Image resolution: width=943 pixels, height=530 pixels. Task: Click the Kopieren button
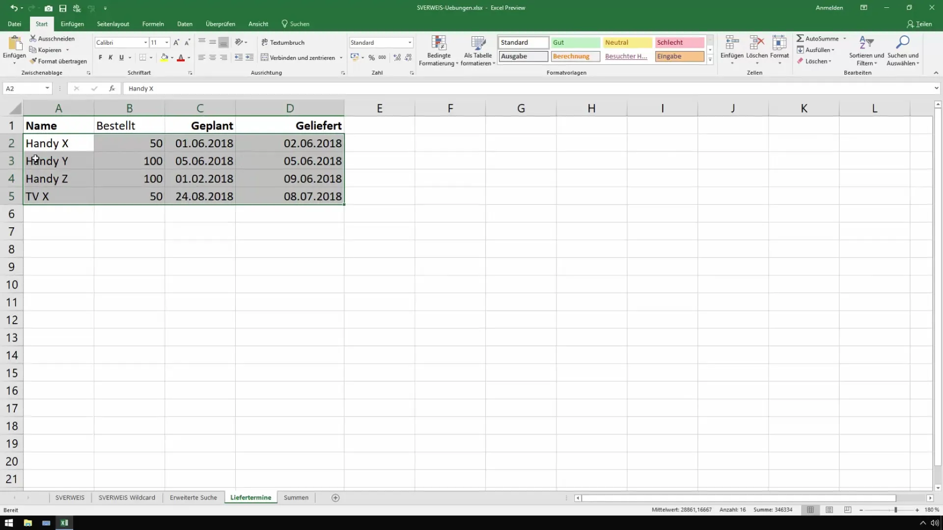[x=46, y=50]
